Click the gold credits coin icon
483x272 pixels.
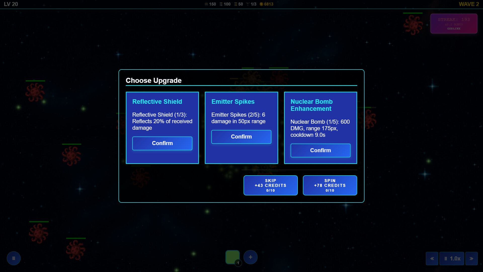(261, 4)
